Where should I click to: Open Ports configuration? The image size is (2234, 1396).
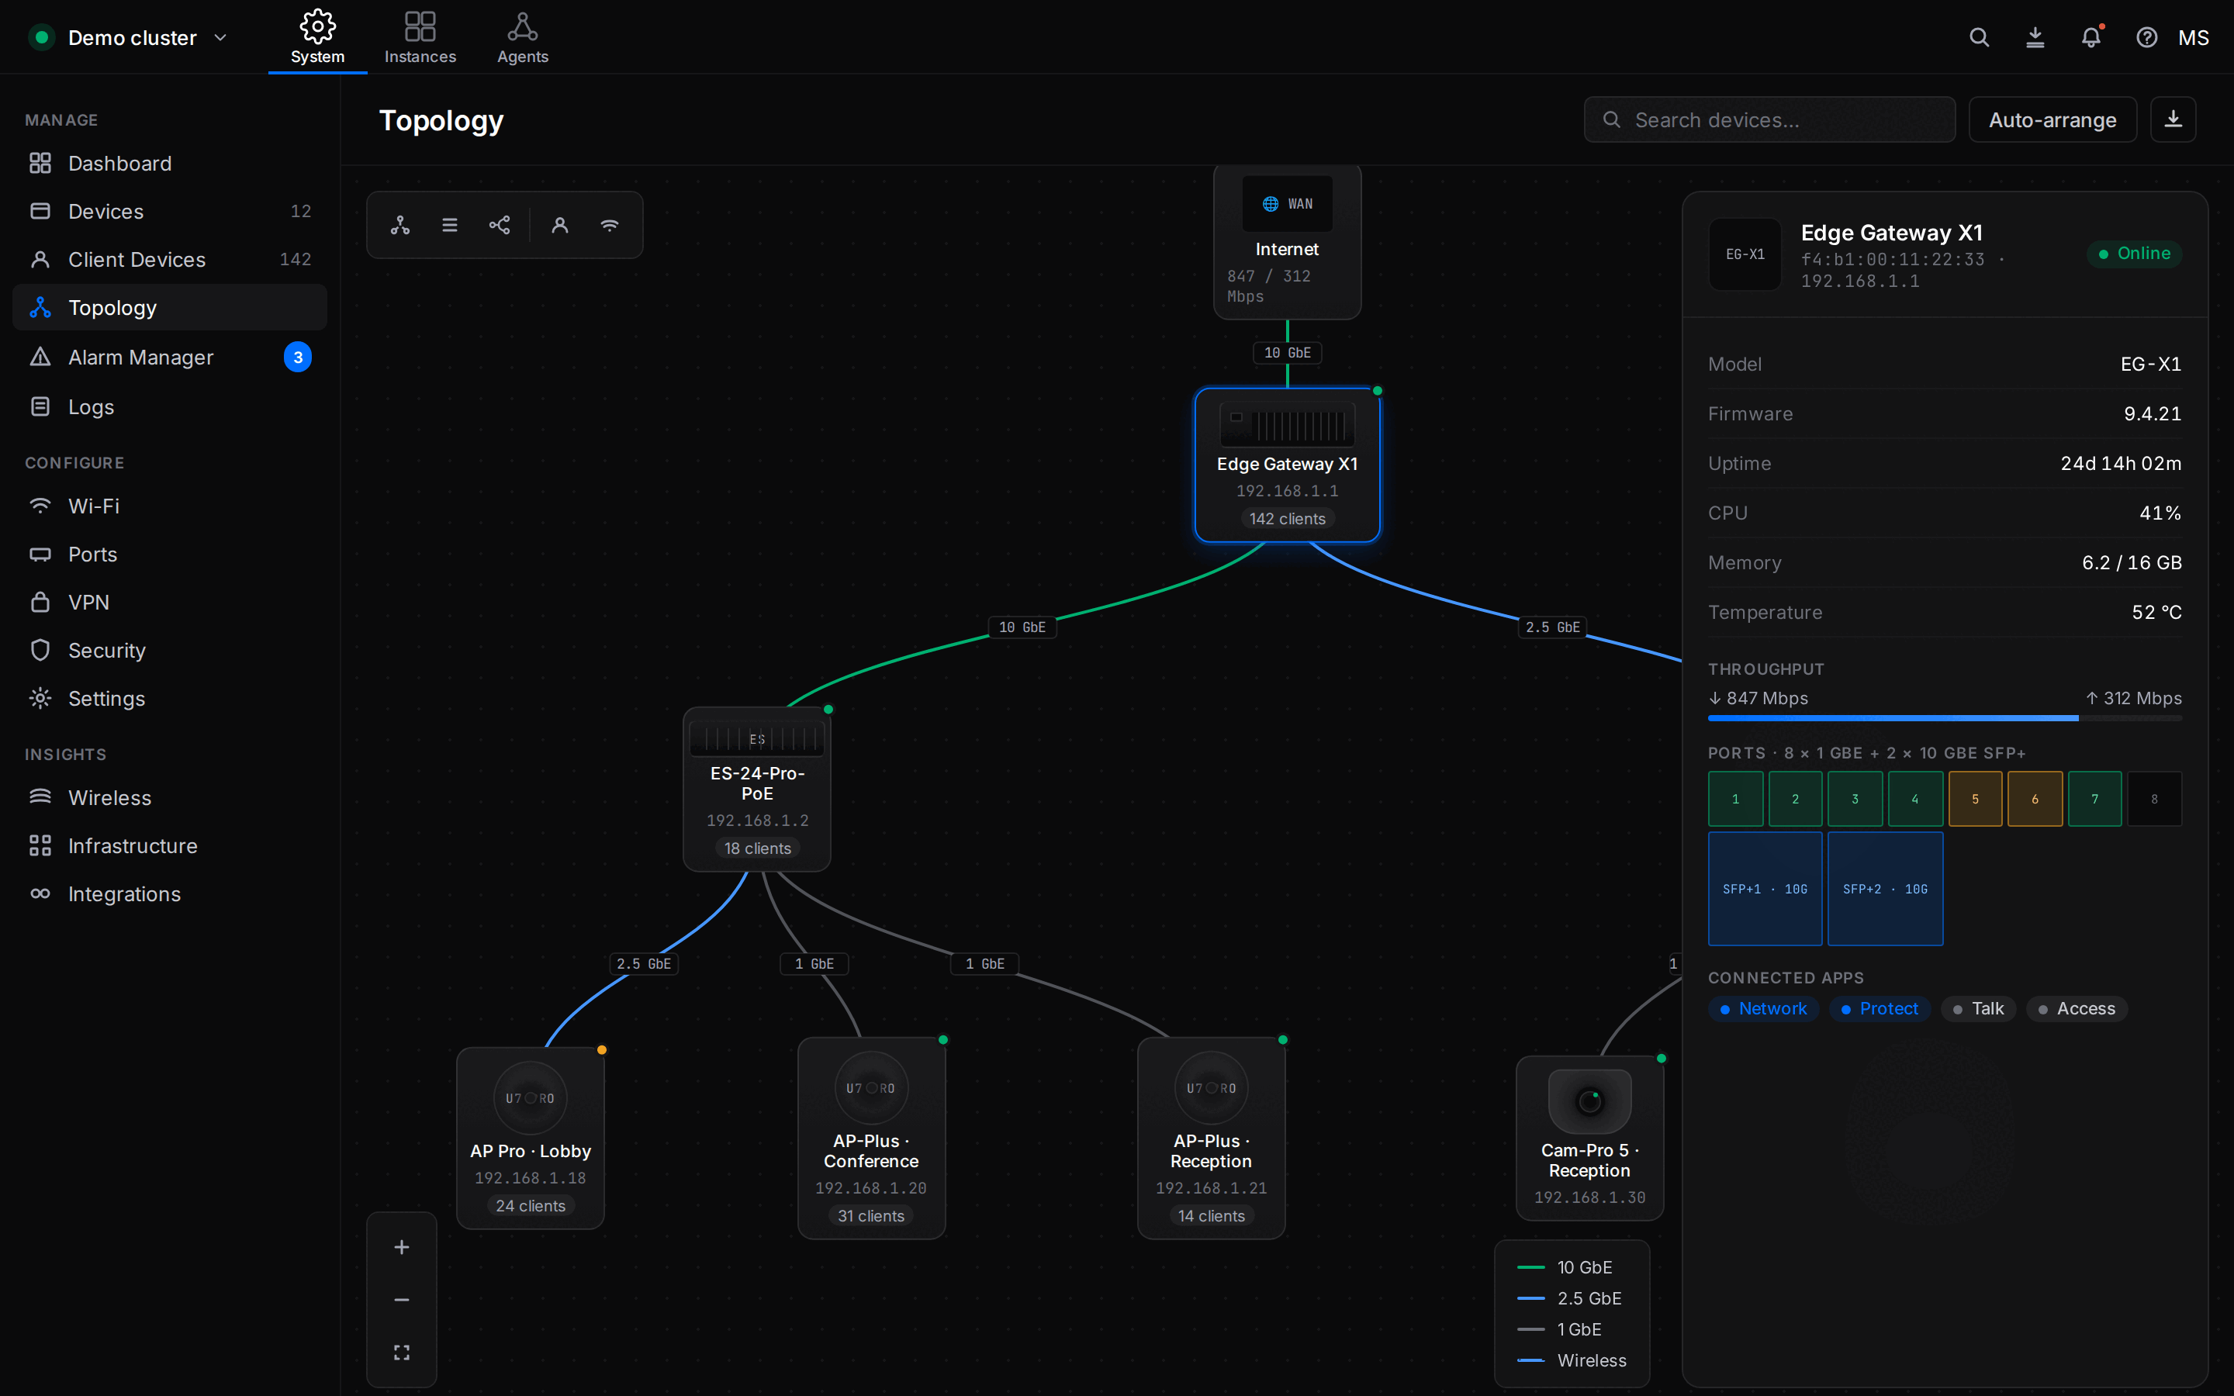(170, 554)
